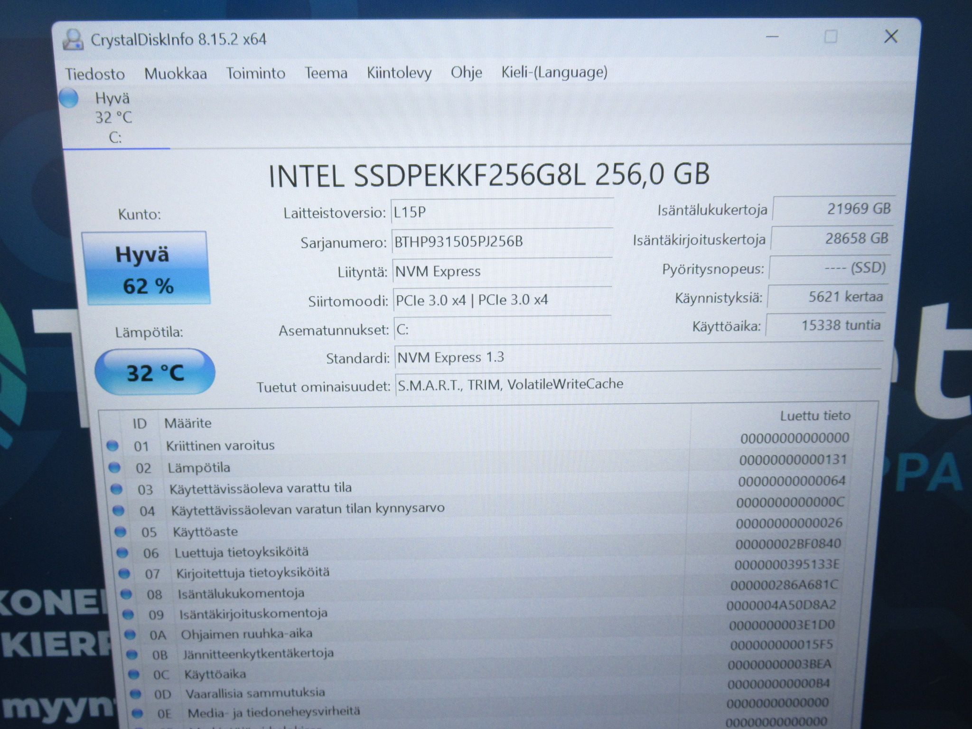Viewport: 972px width, 729px height.
Task: Minimize the CrystalDiskInfo window
Action: 773,37
